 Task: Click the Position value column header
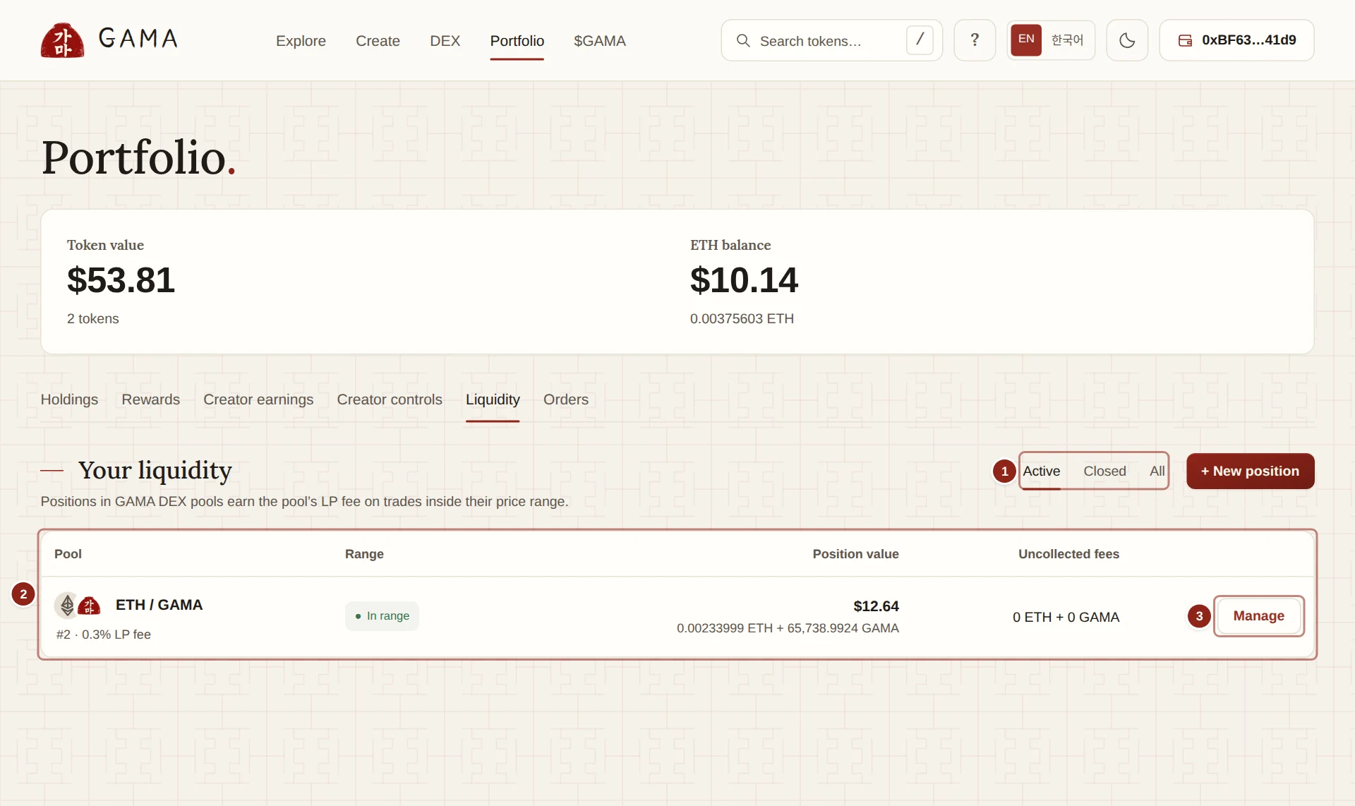point(855,554)
